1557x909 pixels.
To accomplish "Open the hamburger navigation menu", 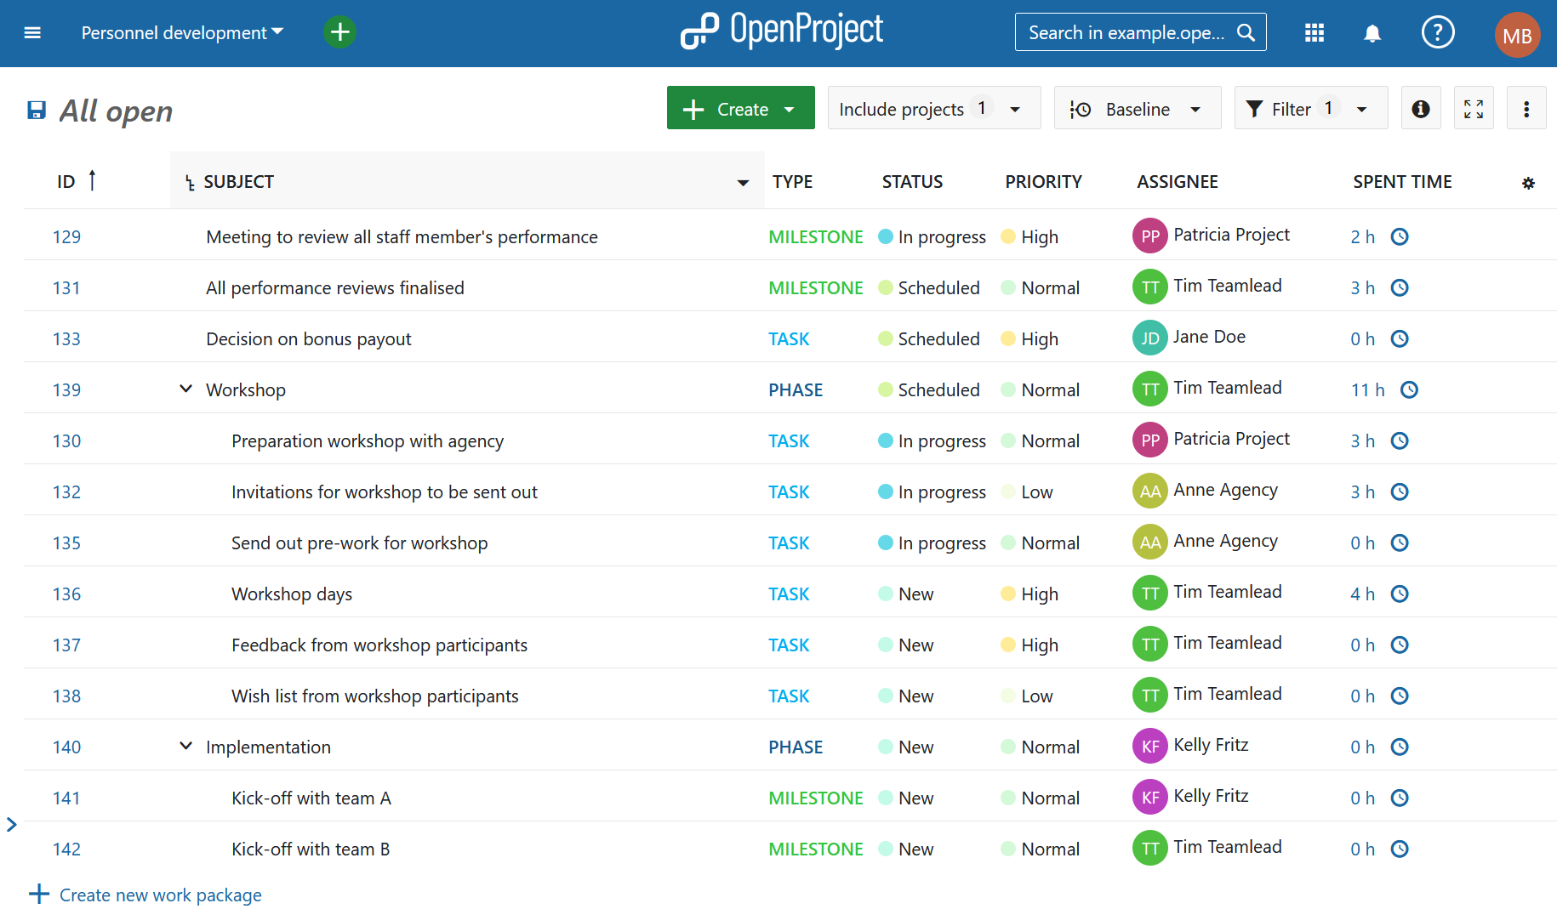I will pos(32,32).
